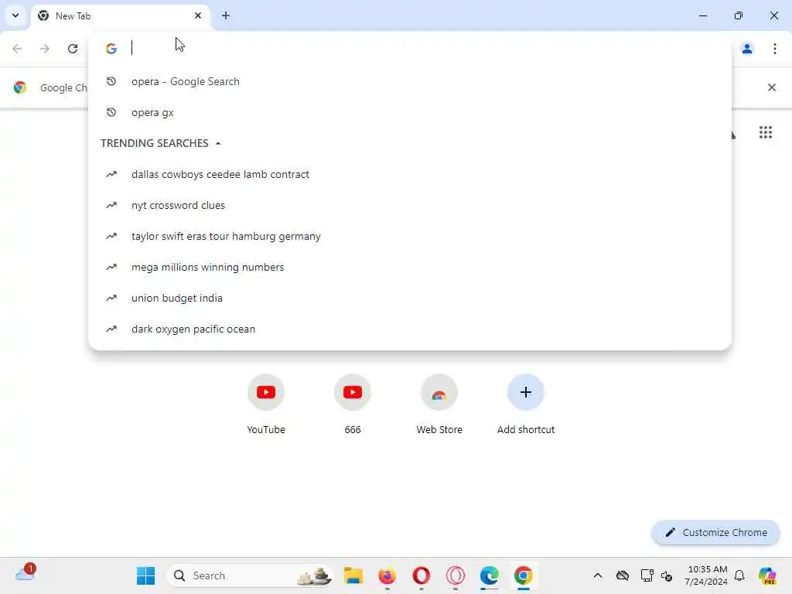Open the weather widget on taskbar

pyautogui.click(x=25, y=573)
